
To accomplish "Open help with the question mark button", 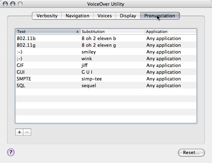I will [x=11, y=152].
